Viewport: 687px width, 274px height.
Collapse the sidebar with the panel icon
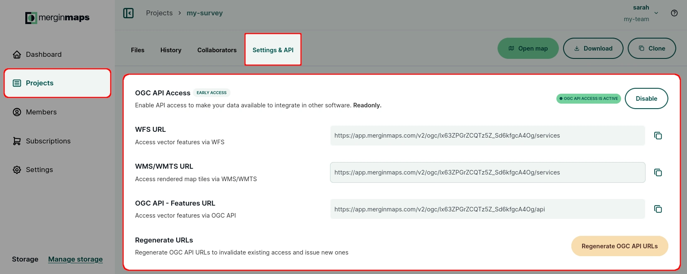pyautogui.click(x=129, y=13)
